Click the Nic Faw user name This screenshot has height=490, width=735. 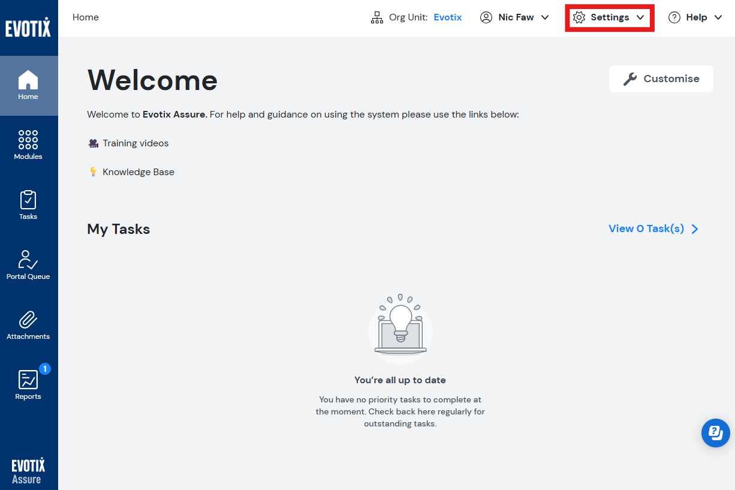516,17
